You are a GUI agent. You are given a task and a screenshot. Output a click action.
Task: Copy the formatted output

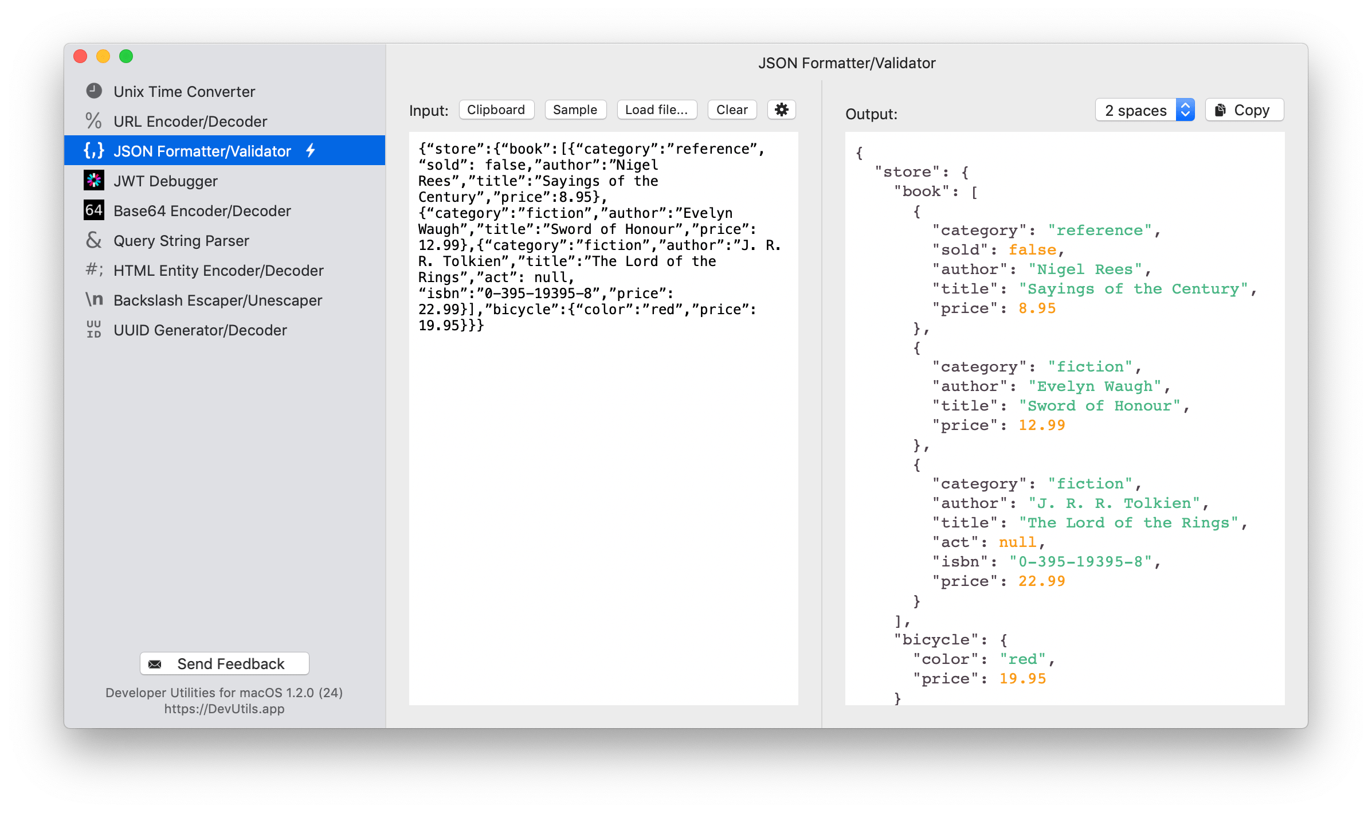click(x=1244, y=110)
